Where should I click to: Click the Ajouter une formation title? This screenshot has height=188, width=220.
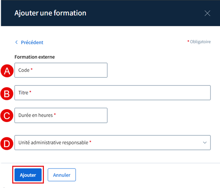pos(50,13)
